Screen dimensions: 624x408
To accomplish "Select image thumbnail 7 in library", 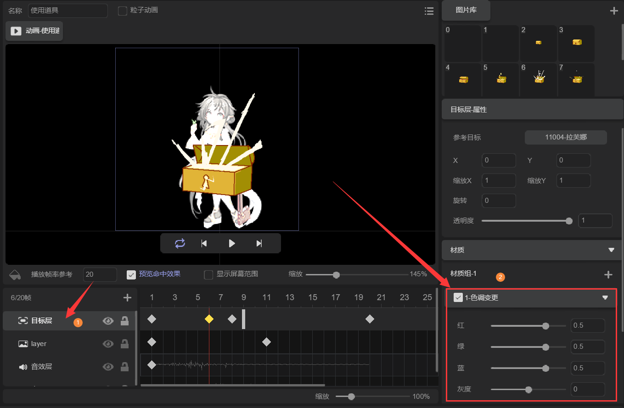I will click(x=576, y=80).
